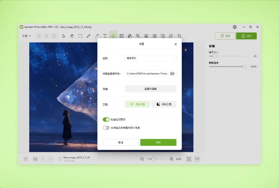The width and height of the screenshot is (279, 188).
Task: Select the Crop tool
Action: 179,36
